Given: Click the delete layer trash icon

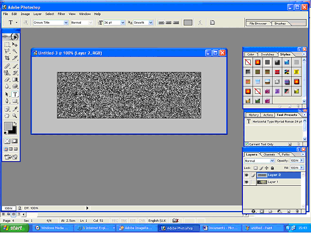Looking at the screenshot, I should pos(297,211).
